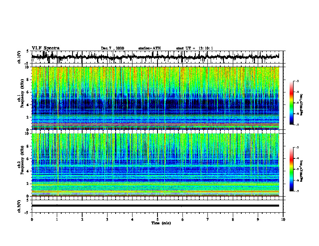Select the "Dec. 7 , 2020" date text
Image resolution: width=319 pixels, height=246 pixels.
pyautogui.click(x=112, y=48)
